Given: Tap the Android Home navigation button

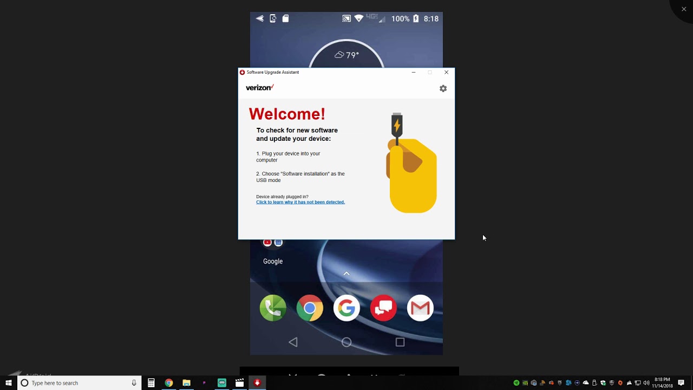Looking at the screenshot, I should [346, 342].
